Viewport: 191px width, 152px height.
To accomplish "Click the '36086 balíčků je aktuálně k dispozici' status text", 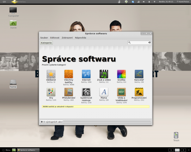I will 58,107.
